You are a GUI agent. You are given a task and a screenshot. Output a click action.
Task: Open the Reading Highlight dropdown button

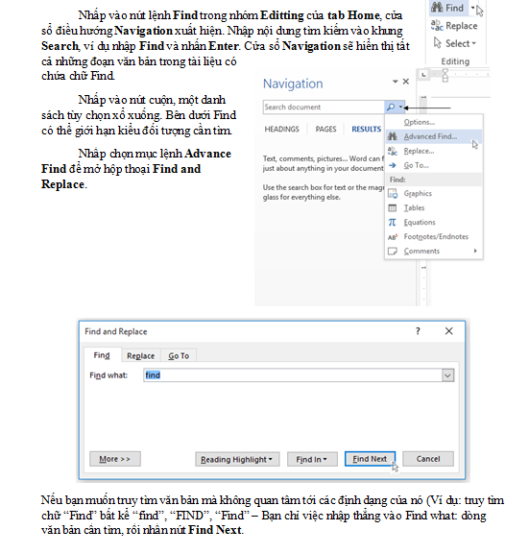237,459
